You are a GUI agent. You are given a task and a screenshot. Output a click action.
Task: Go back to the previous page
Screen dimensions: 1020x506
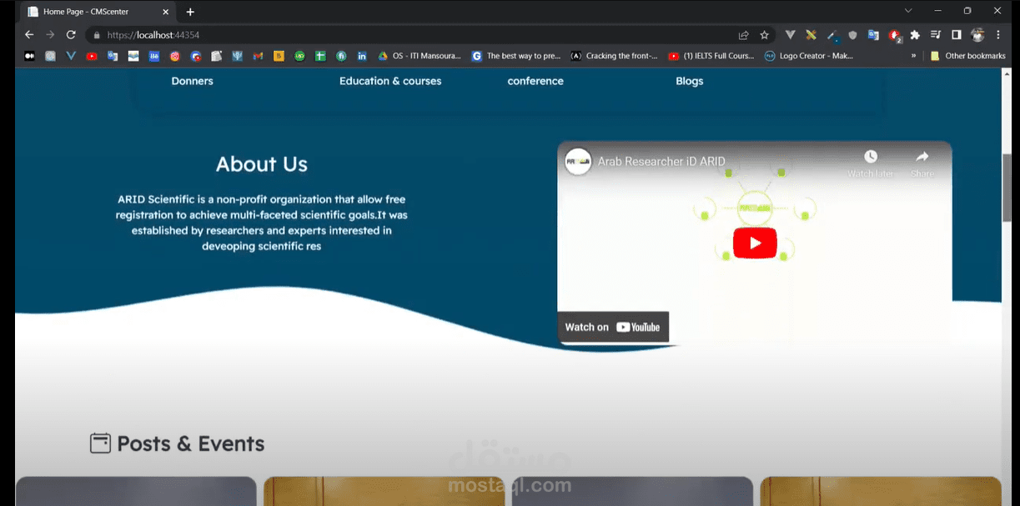coord(29,35)
